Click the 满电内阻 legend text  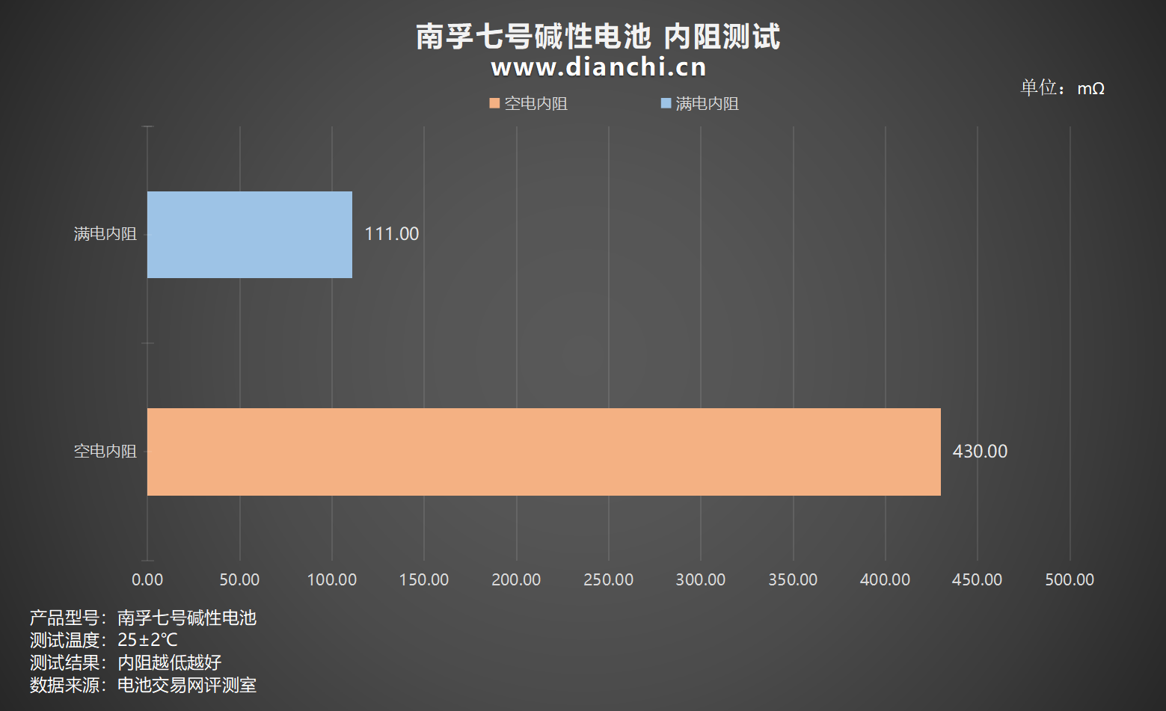pyautogui.click(x=708, y=103)
